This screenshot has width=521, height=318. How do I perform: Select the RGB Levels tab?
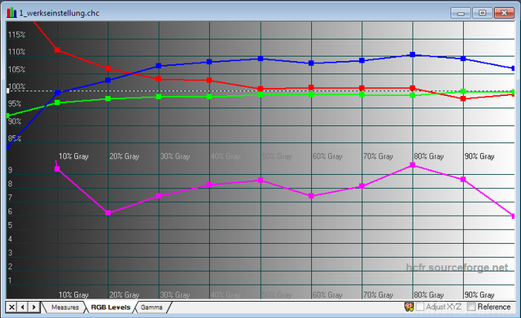[x=111, y=307]
